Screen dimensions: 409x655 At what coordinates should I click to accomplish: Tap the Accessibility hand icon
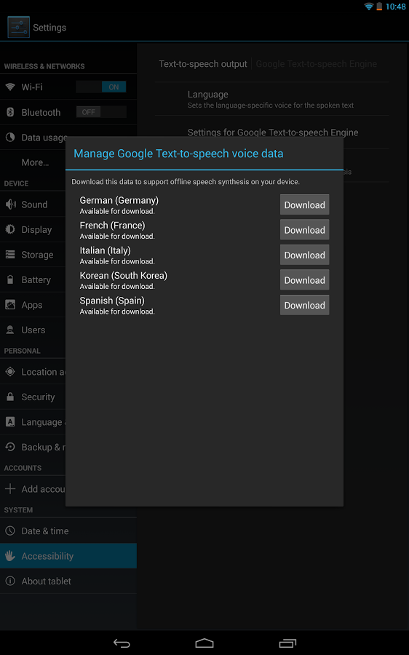click(x=10, y=556)
